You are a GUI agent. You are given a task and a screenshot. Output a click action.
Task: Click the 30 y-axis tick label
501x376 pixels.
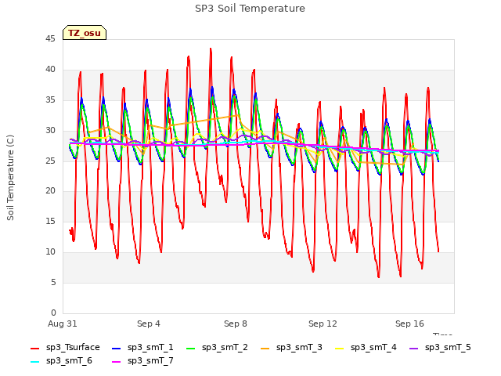pos(50,131)
